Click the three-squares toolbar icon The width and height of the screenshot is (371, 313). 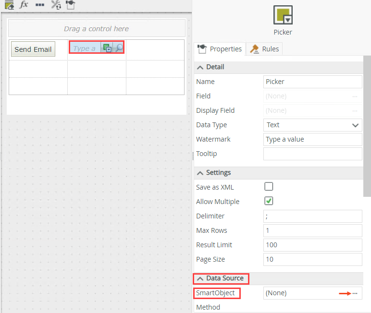(x=40, y=5)
